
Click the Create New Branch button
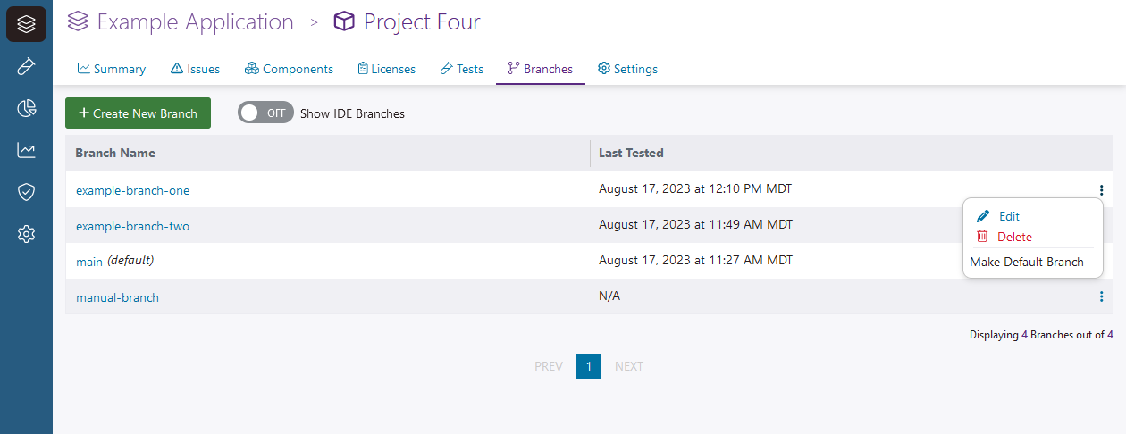click(138, 113)
